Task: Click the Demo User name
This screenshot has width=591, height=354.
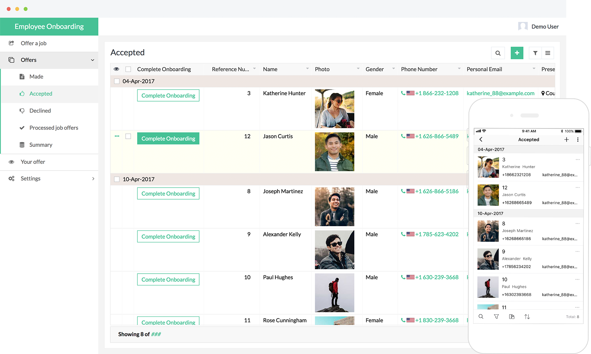Action: click(545, 27)
